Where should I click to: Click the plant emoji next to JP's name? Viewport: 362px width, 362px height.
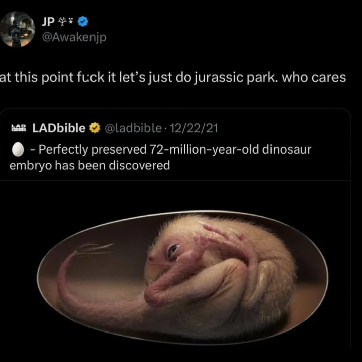(62, 21)
